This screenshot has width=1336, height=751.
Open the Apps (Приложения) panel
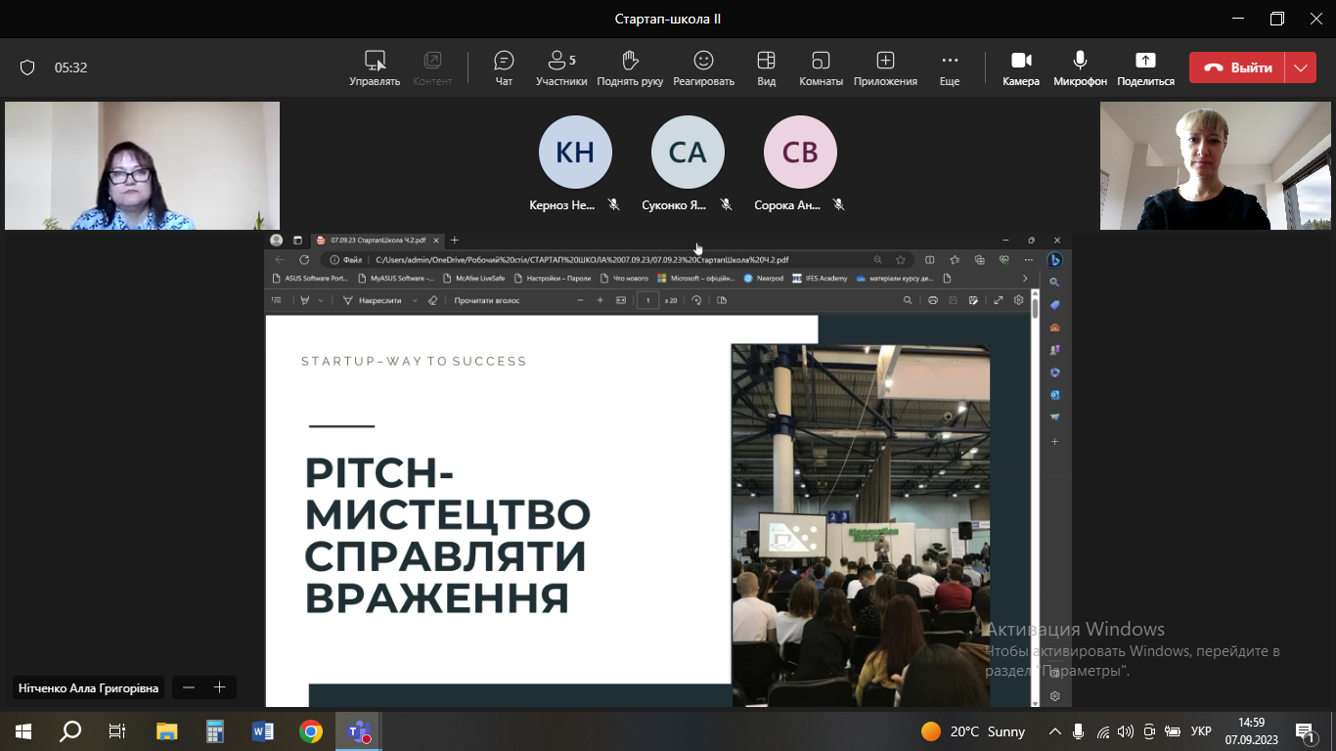pyautogui.click(x=885, y=67)
